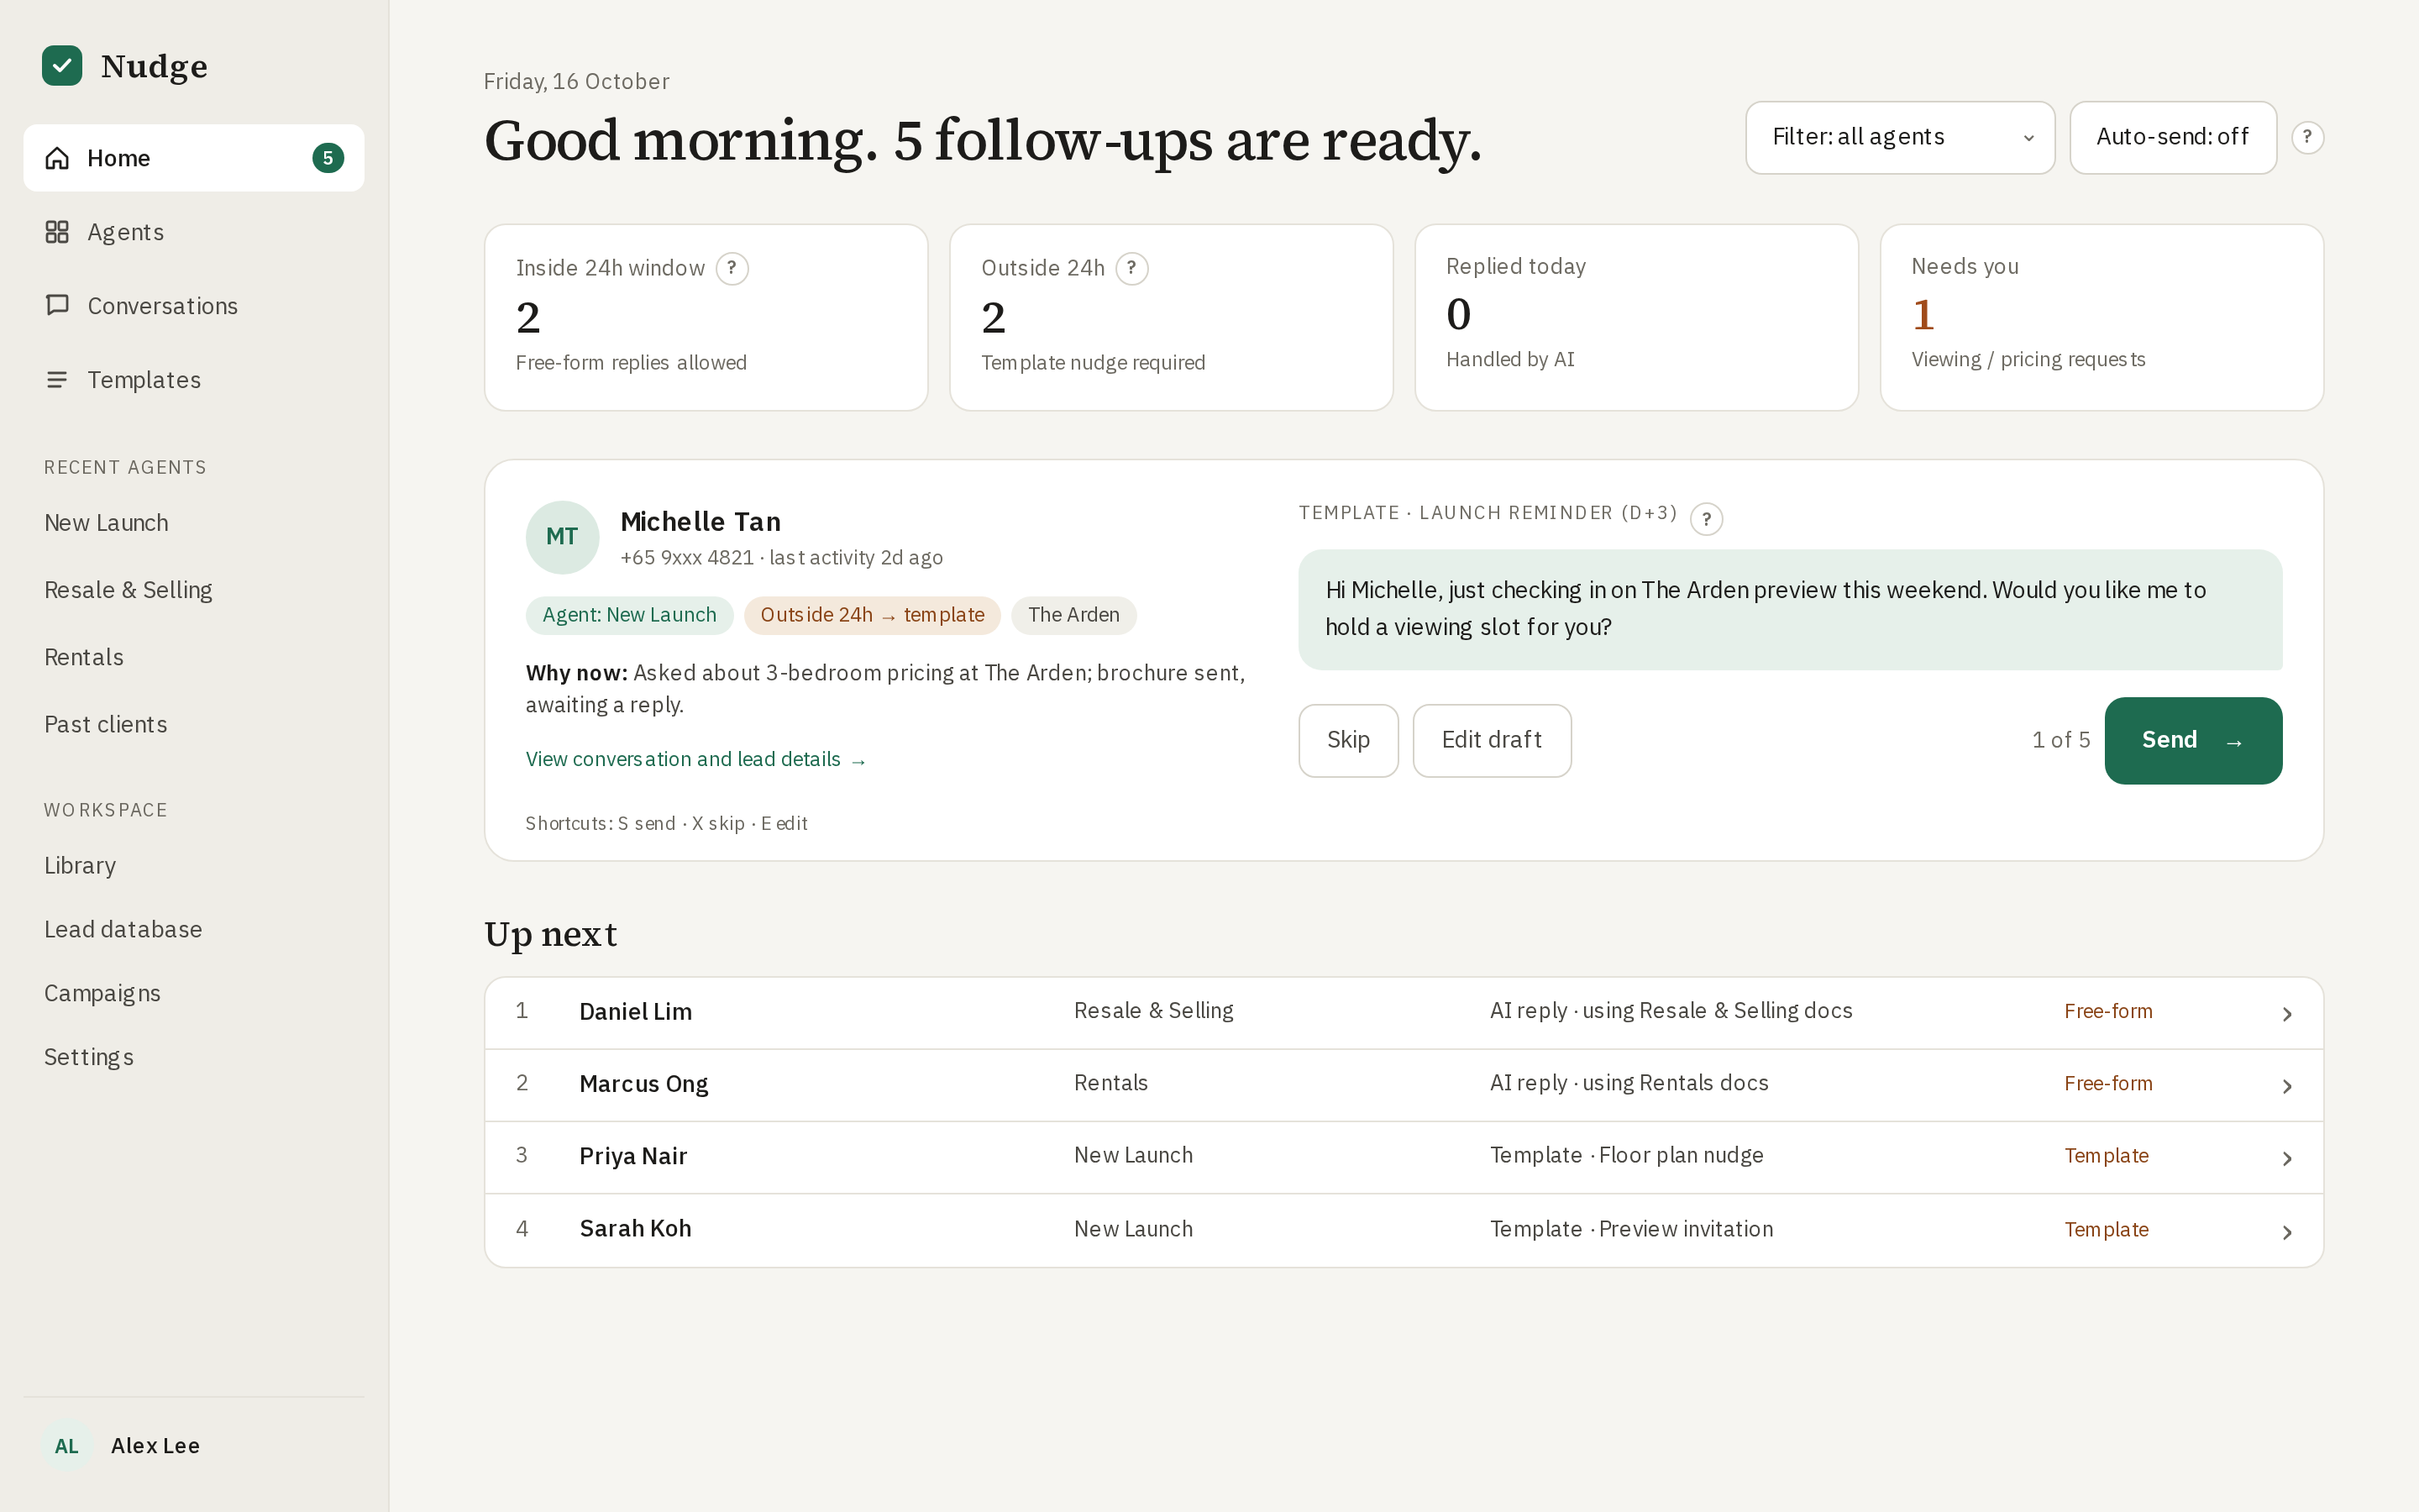Viewport: 2419px width, 1512px height.
Task: Click Edit draft button
Action: (x=1492, y=740)
